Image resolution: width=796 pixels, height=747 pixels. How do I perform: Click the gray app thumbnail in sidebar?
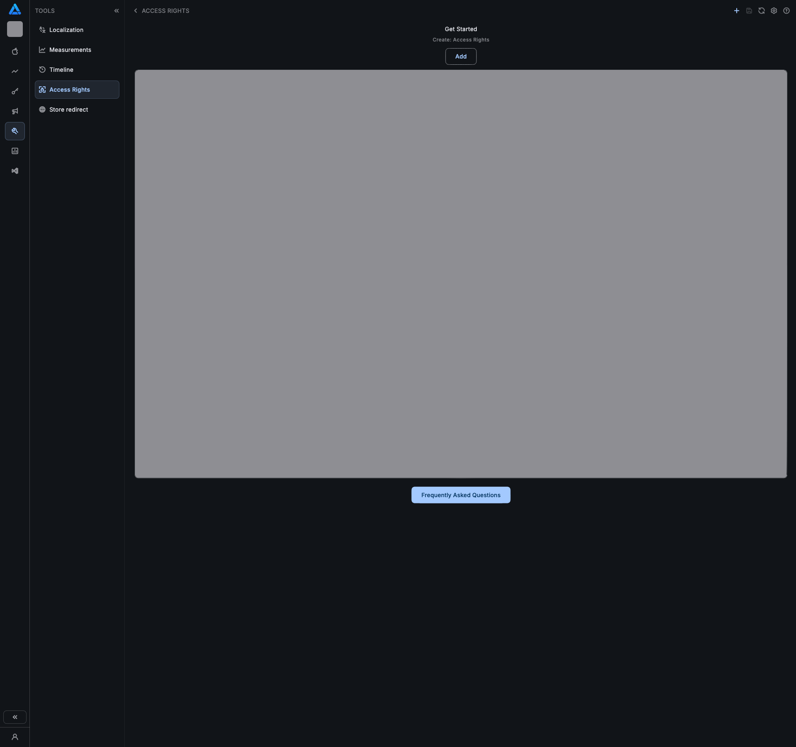point(15,29)
